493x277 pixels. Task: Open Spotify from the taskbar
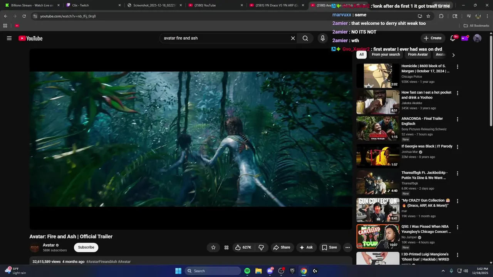tap(247, 271)
